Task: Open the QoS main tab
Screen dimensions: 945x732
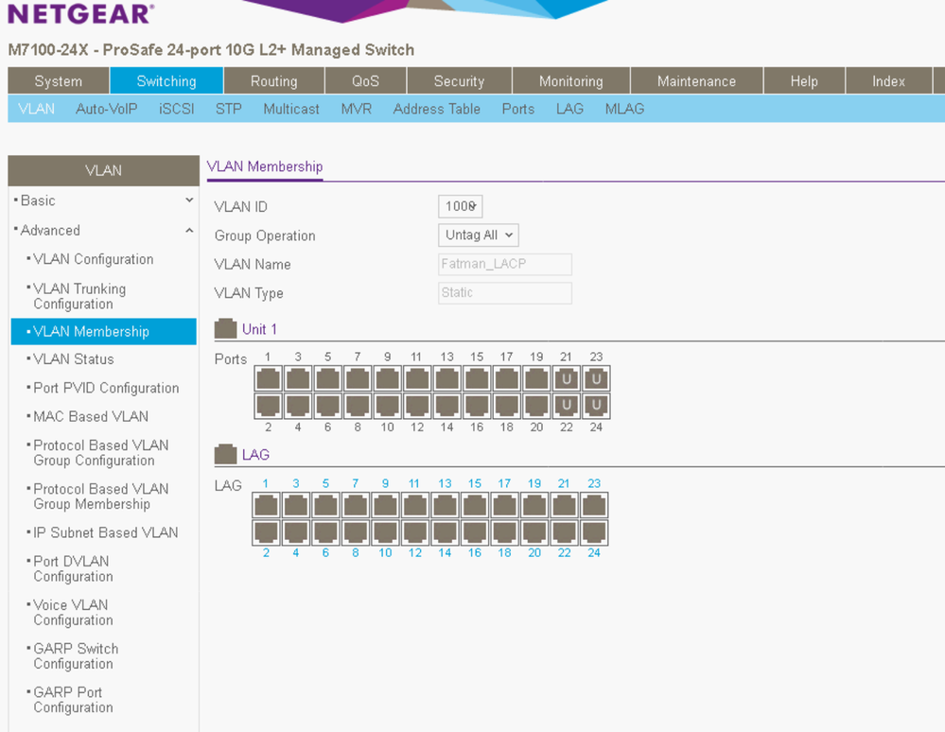Action: [x=366, y=80]
